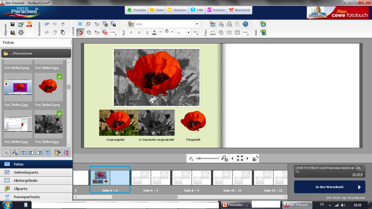
Task: Click the In den Warenkorb button
Action: point(329,187)
